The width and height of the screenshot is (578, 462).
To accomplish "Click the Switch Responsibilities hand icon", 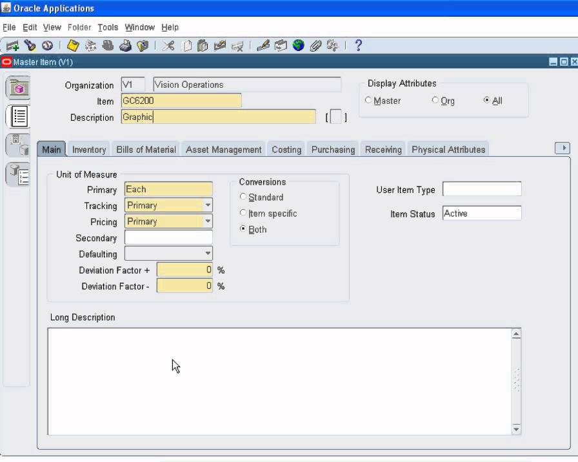I will (108, 46).
